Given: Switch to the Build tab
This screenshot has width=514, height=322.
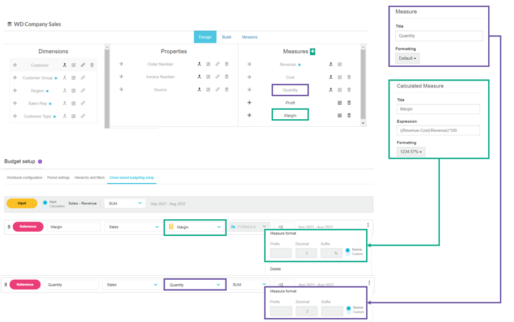Looking at the screenshot, I should (227, 37).
